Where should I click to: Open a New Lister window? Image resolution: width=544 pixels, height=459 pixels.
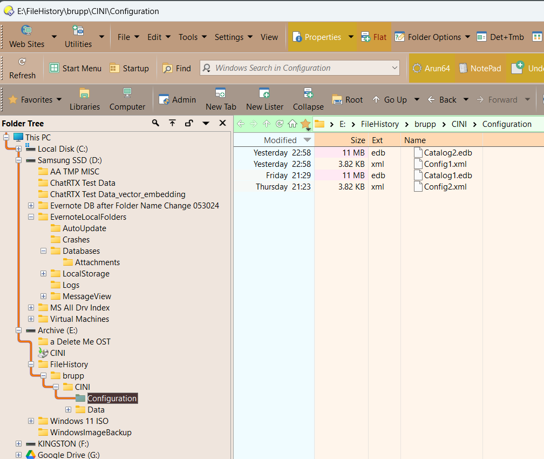[x=264, y=99]
